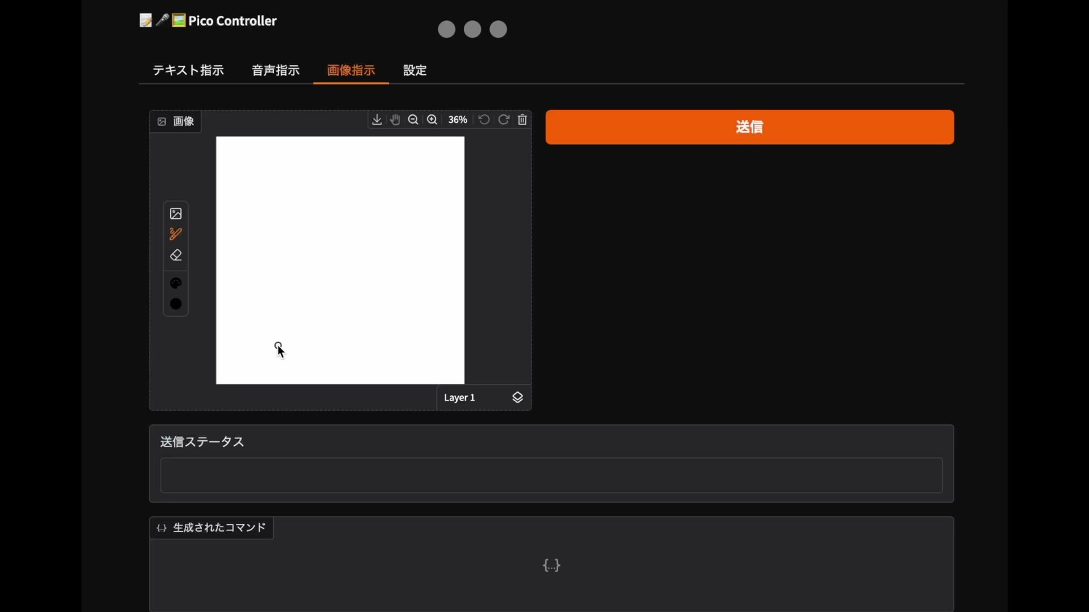Open the 設定 tab
Screen dimensions: 1089x612
tap(415, 70)
